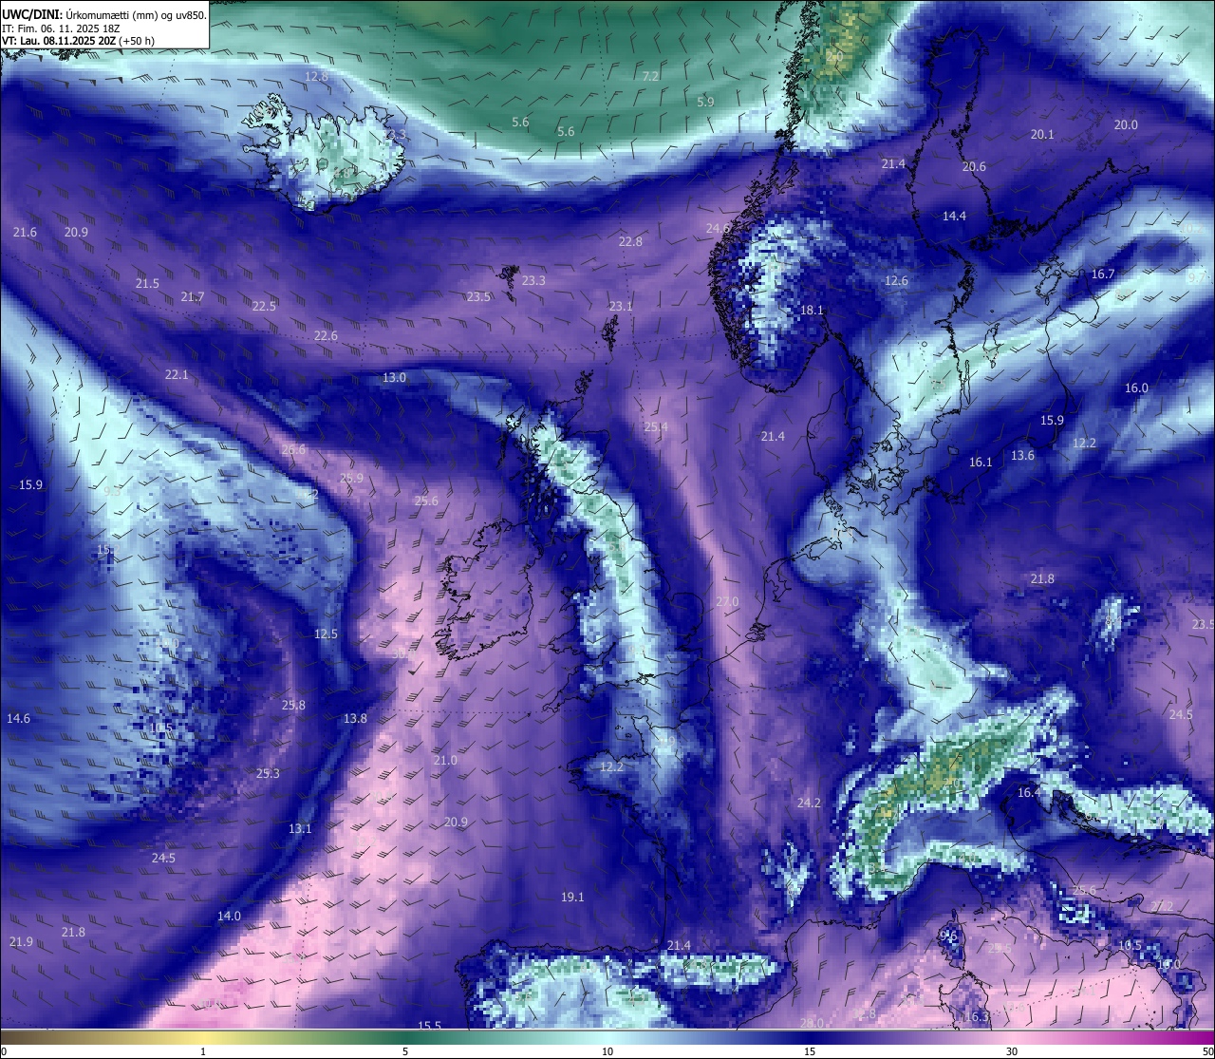Click the map value '25.8'
The height and width of the screenshot is (1059, 1215).
(x=293, y=706)
